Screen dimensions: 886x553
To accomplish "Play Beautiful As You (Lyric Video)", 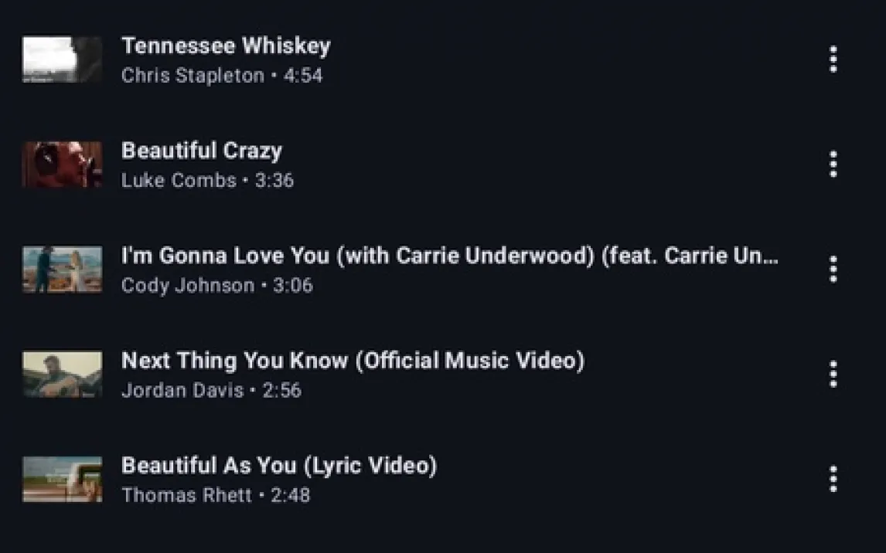I will (x=279, y=466).
